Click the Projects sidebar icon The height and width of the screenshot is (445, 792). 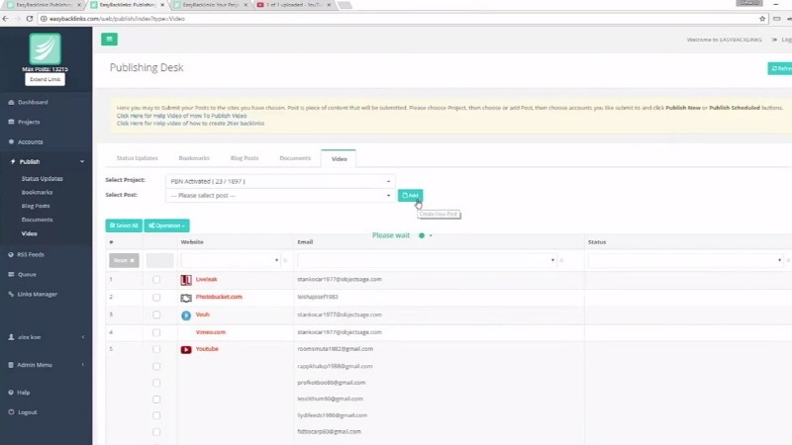11,122
